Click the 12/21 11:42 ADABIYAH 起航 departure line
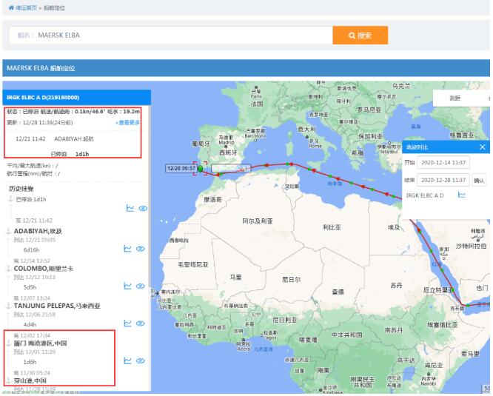The width and height of the screenshot is (493, 396). pyautogui.click(x=55, y=138)
